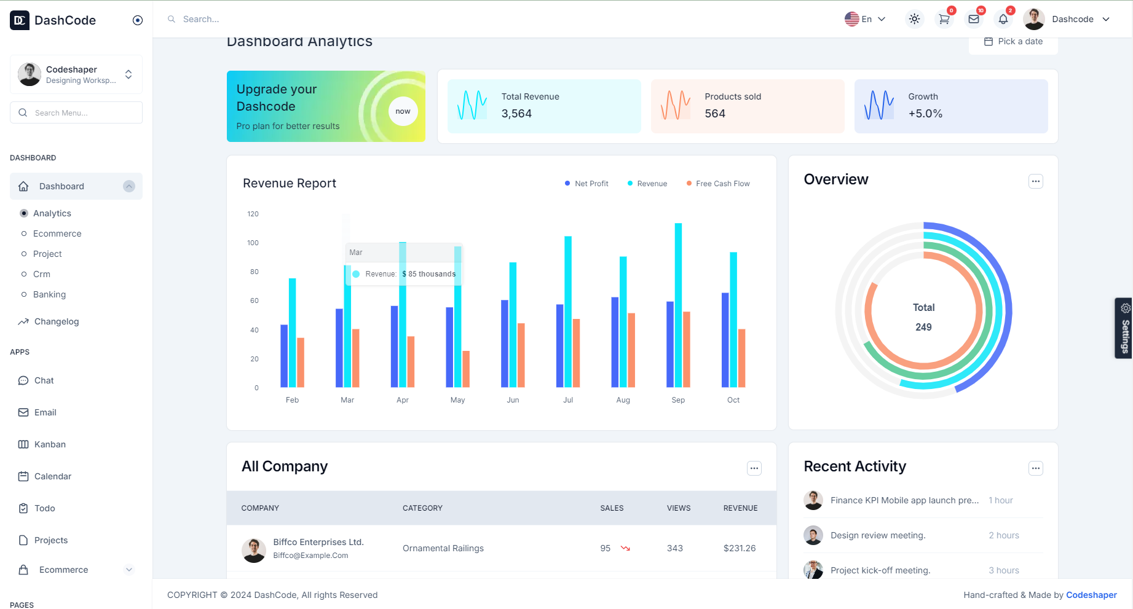Screen dimensions: 1133x609
Task: Toggle Net Profit legend series
Action: (x=586, y=184)
